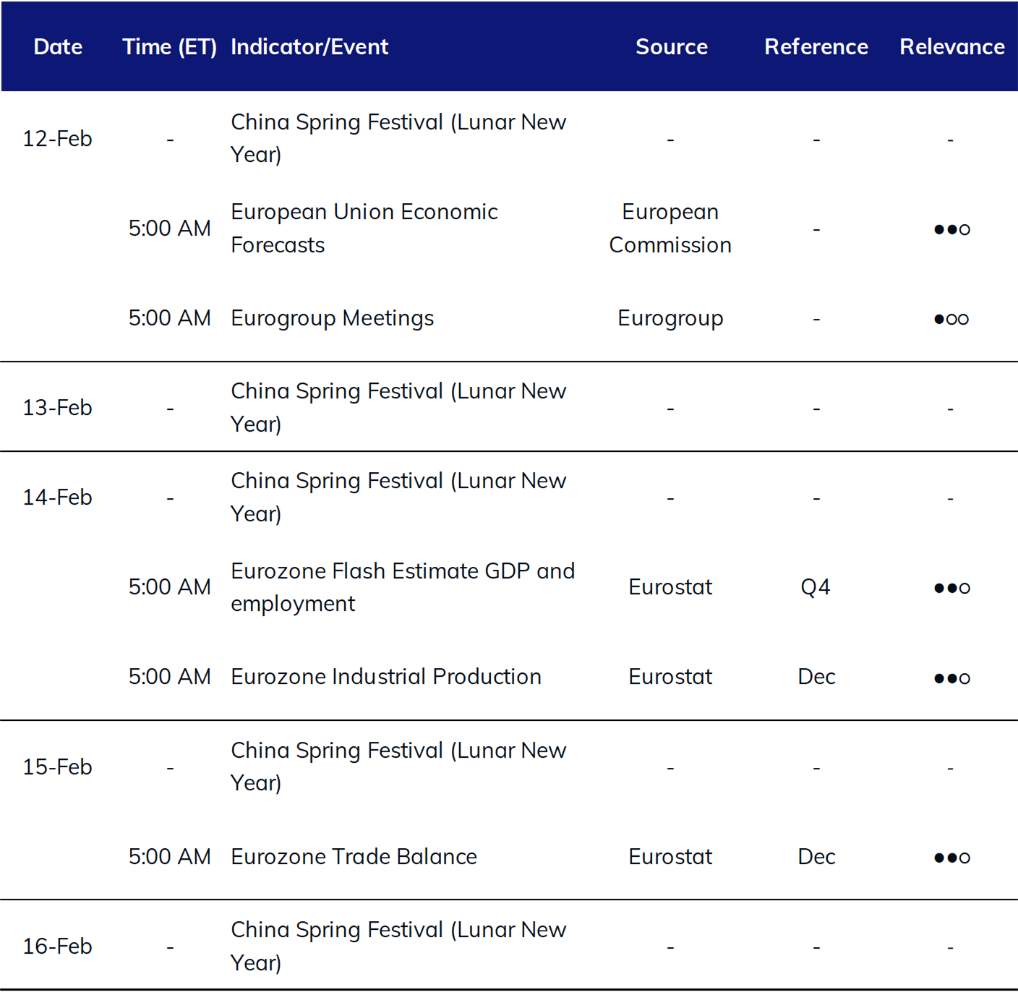The image size is (1018, 1000).
Task: Select the 12-Feb date cell
Action: point(58,138)
